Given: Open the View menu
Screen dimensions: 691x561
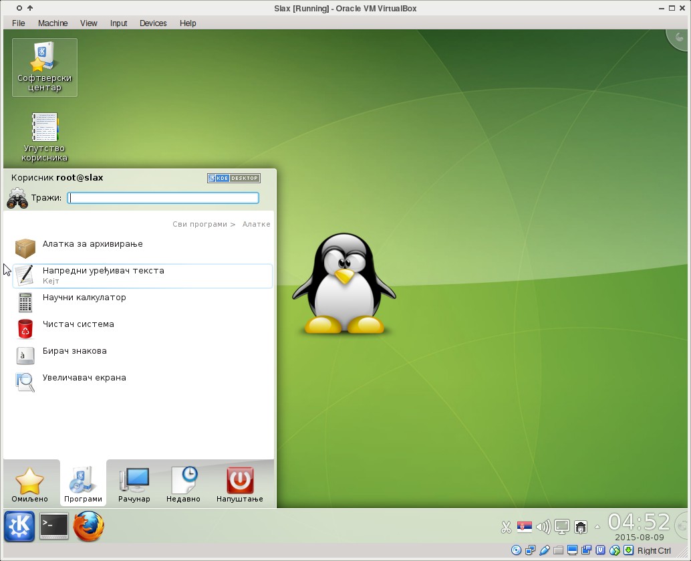Looking at the screenshot, I should pos(89,23).
